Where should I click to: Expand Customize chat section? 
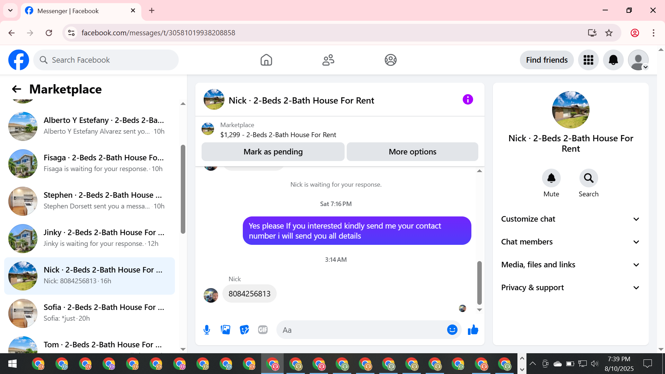570,219
